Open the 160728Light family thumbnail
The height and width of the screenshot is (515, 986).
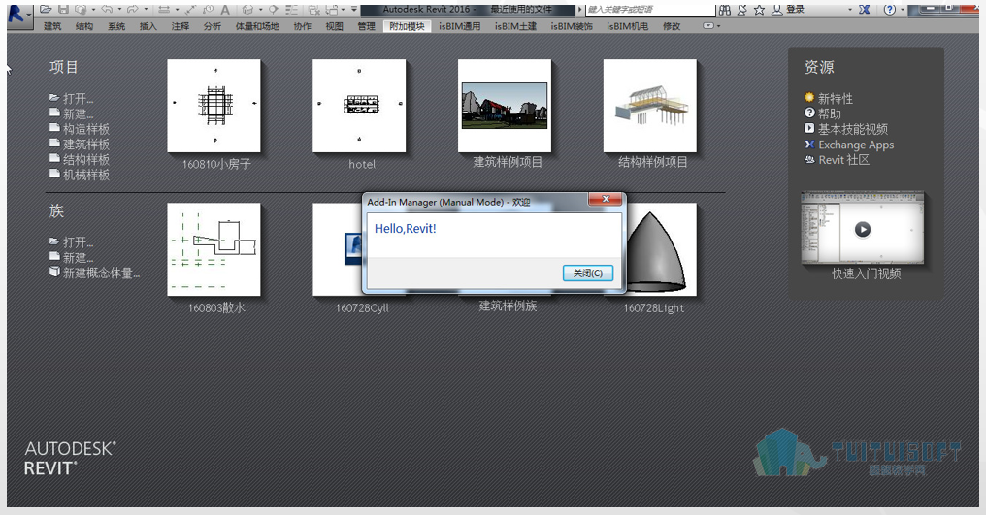(660, 249)
